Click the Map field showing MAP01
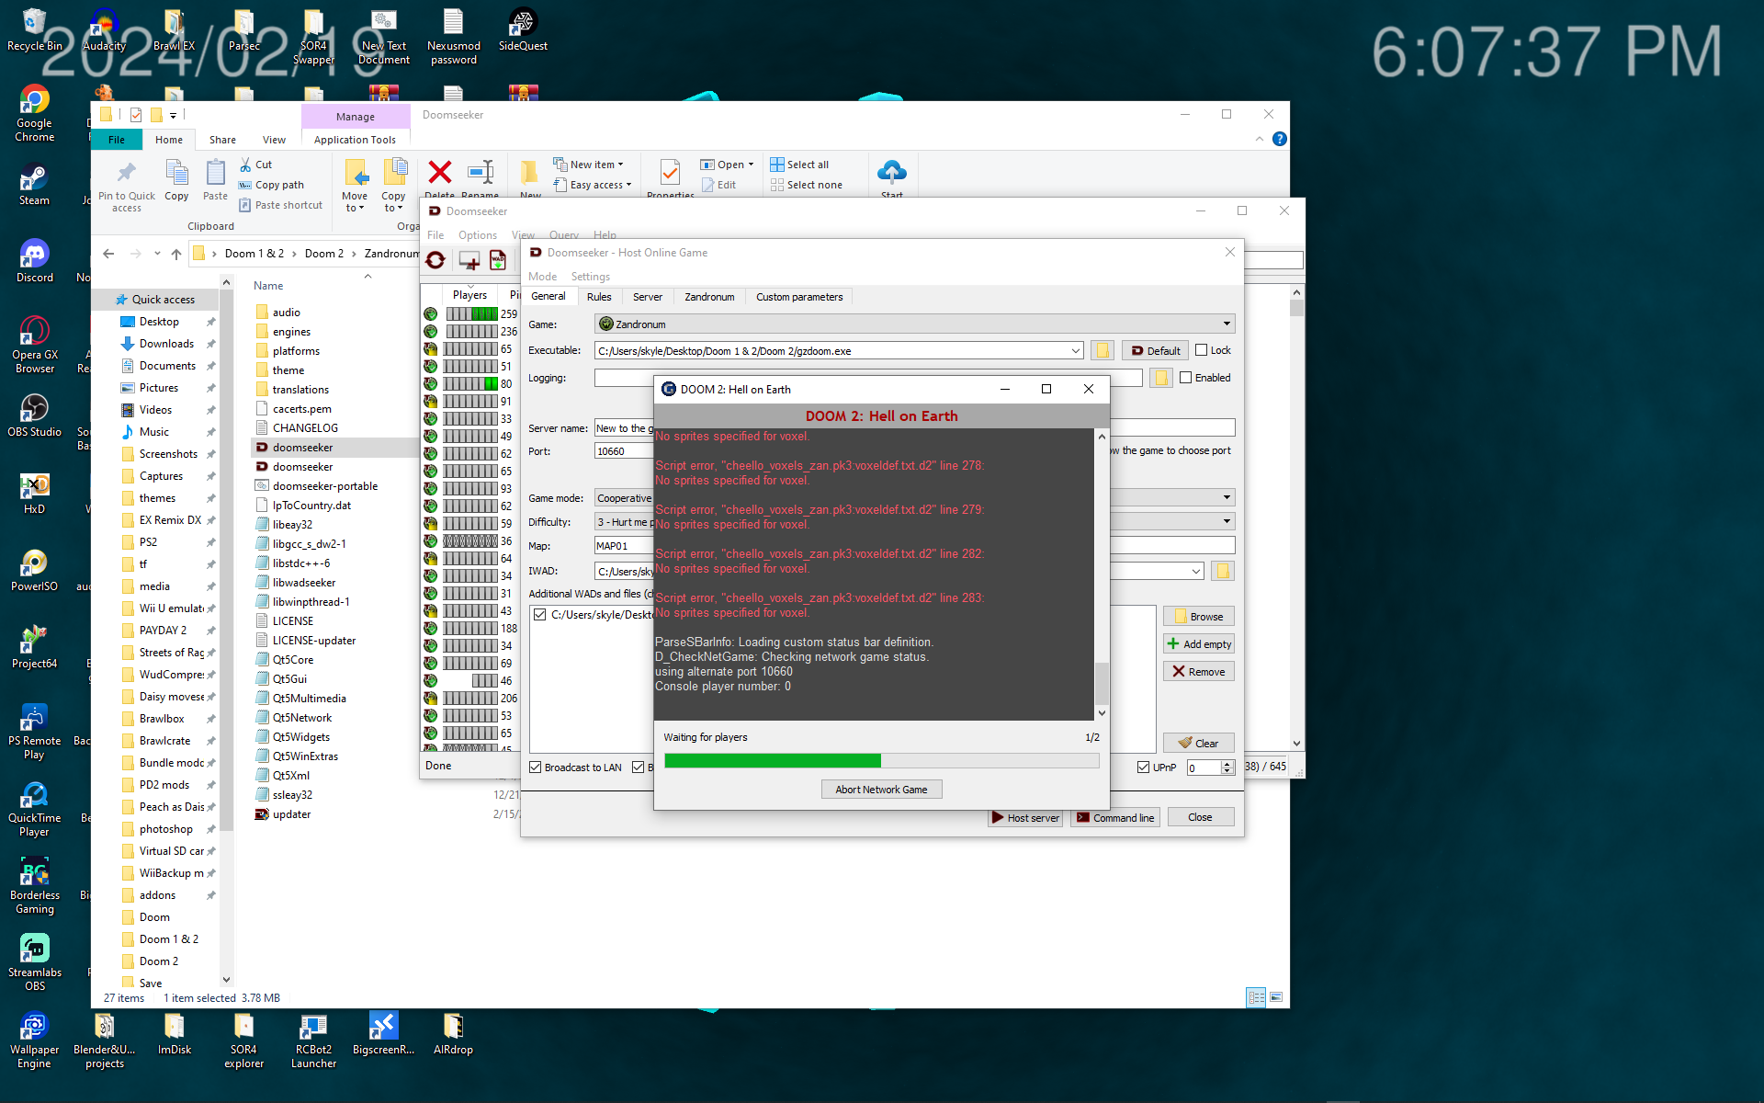This screenshot has height=1103, width=1764. [x=624, y=546]
